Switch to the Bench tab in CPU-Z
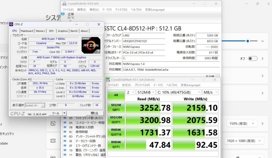This screenshot has width=272, height=158. coord(74,31)
